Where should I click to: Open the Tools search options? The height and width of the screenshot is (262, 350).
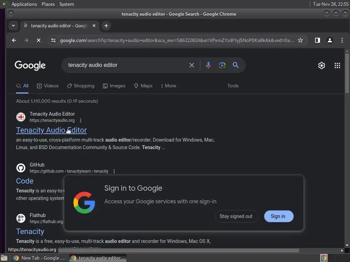(233, 86)
